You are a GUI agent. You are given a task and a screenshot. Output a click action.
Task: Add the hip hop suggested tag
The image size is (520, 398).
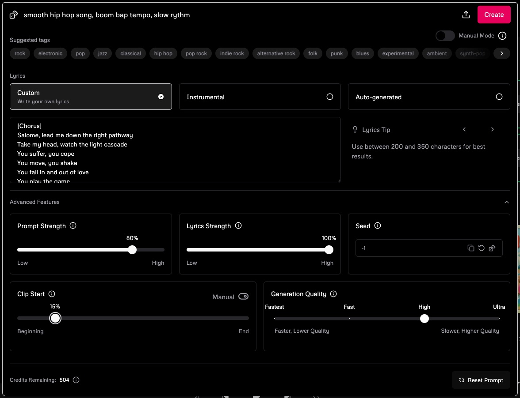coord(163,53)
